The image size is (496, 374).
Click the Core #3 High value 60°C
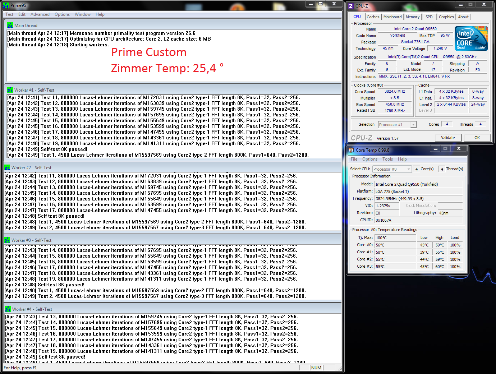pyautogui.click(x=440, y=267)
